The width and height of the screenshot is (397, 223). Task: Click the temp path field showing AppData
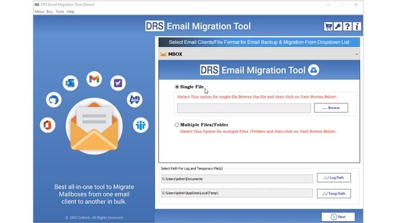(237, 193)
